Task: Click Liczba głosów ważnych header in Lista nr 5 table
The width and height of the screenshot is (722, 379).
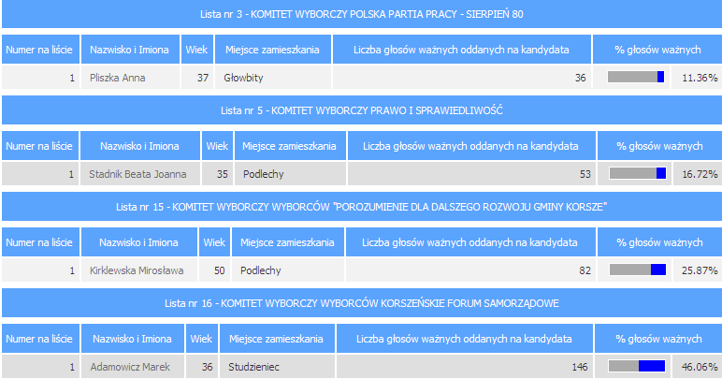Action: point(470,146)
